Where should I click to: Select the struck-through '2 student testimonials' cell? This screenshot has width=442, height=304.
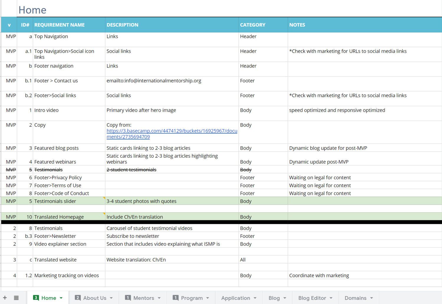tap(172, 170)
